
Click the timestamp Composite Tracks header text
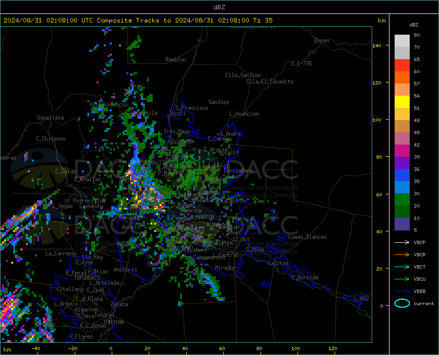138,21
